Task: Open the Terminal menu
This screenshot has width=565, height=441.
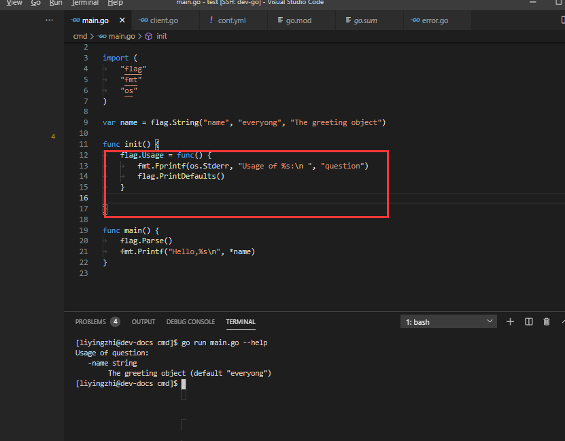Action: coord(84,3)
